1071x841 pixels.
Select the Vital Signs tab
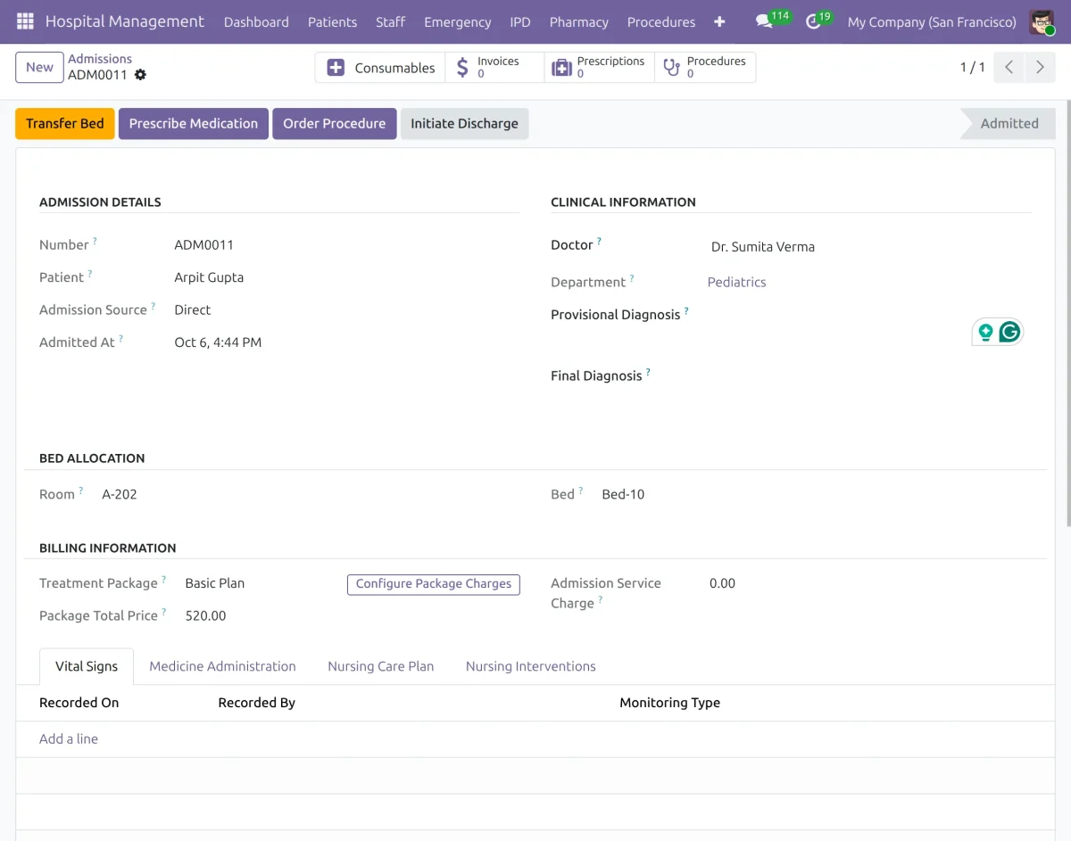click(87, 666)
